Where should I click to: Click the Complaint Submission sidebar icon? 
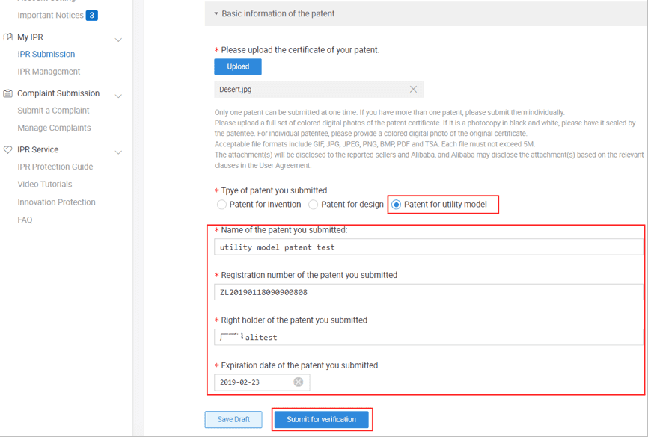point(7,93)
